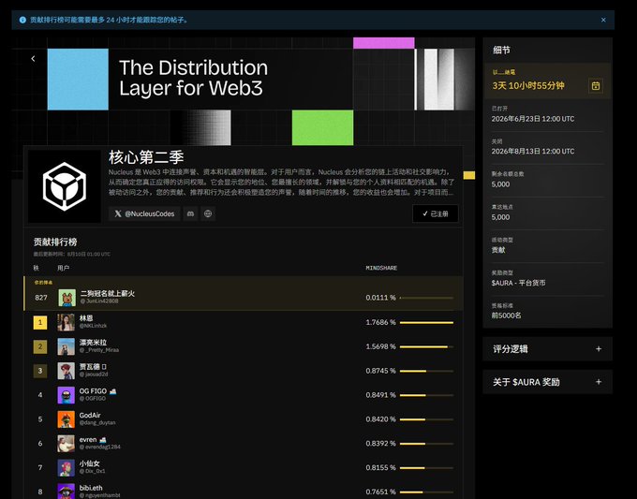This screenshot has height=499, width=637.
Task: Expand the 评分逻辑 section
Action: [x=547, y=349]
